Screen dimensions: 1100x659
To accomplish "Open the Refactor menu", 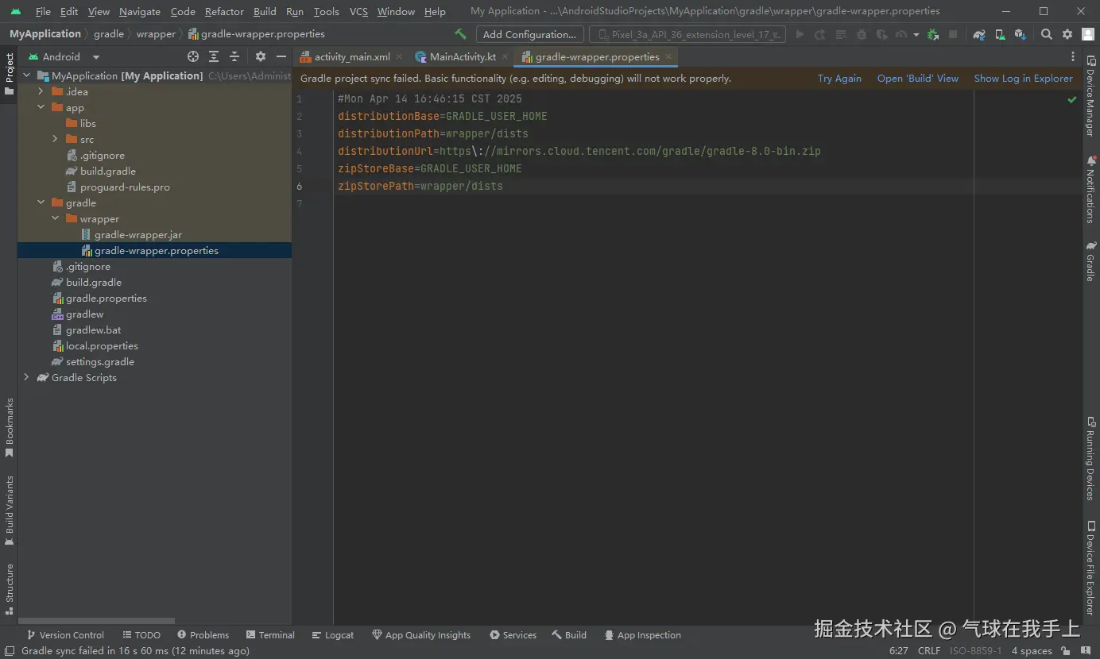I will coord(224,11).
